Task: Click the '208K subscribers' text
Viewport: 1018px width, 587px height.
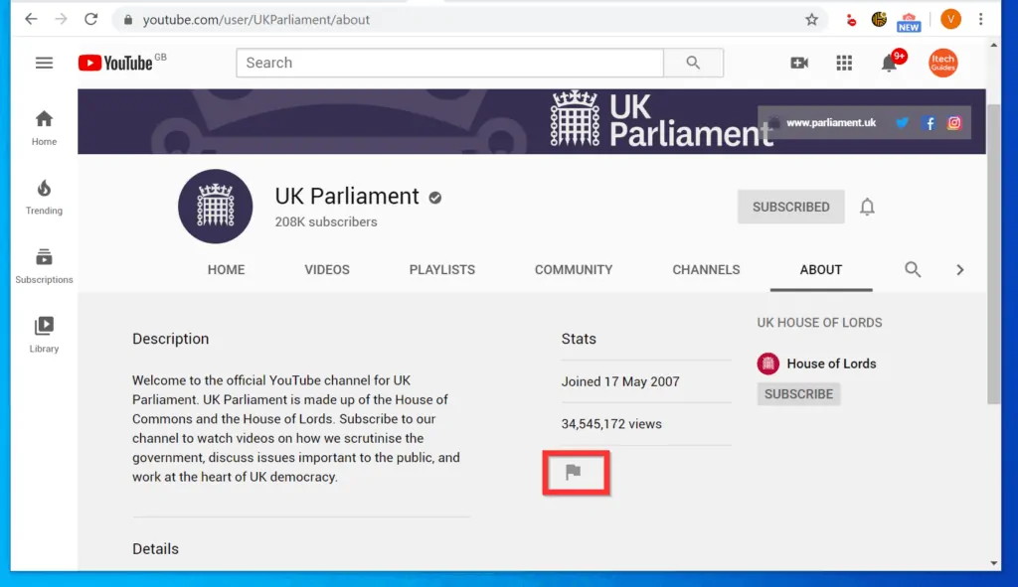Action: point(326,221)
